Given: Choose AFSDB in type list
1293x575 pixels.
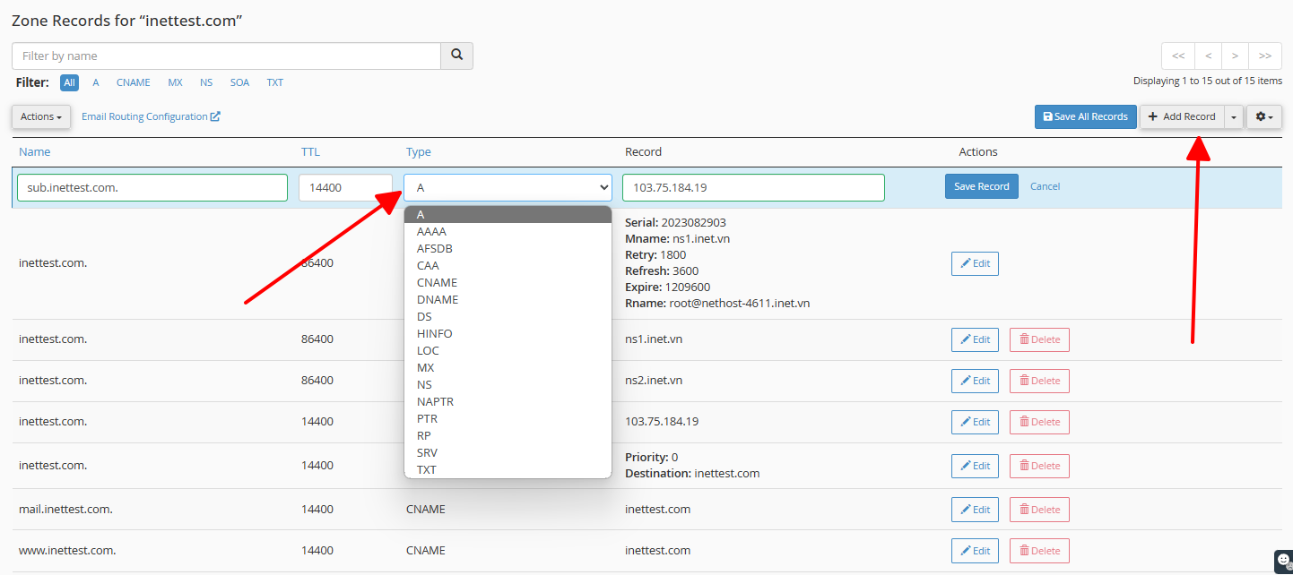Looking at the screenshot, I should pos(508,248).
